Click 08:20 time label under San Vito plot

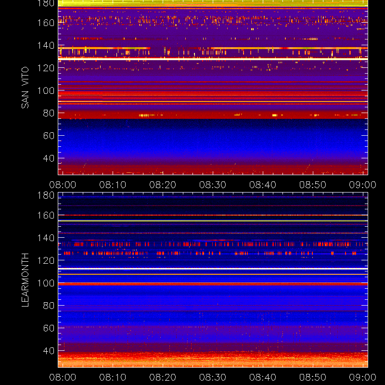pyautogui.click(x=163, y=185)
